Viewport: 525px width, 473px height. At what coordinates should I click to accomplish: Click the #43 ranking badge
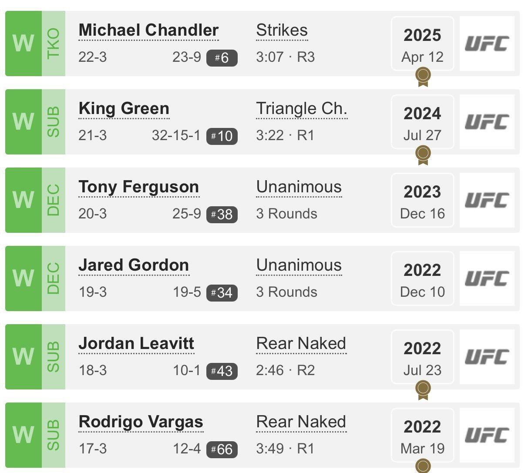click(222, 371)
